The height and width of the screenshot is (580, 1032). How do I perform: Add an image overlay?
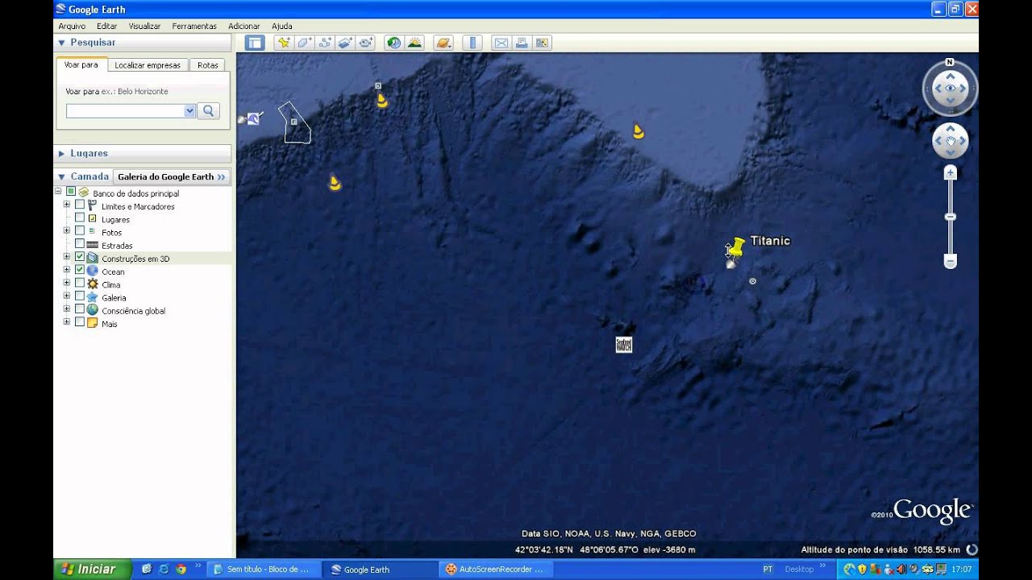346,43
